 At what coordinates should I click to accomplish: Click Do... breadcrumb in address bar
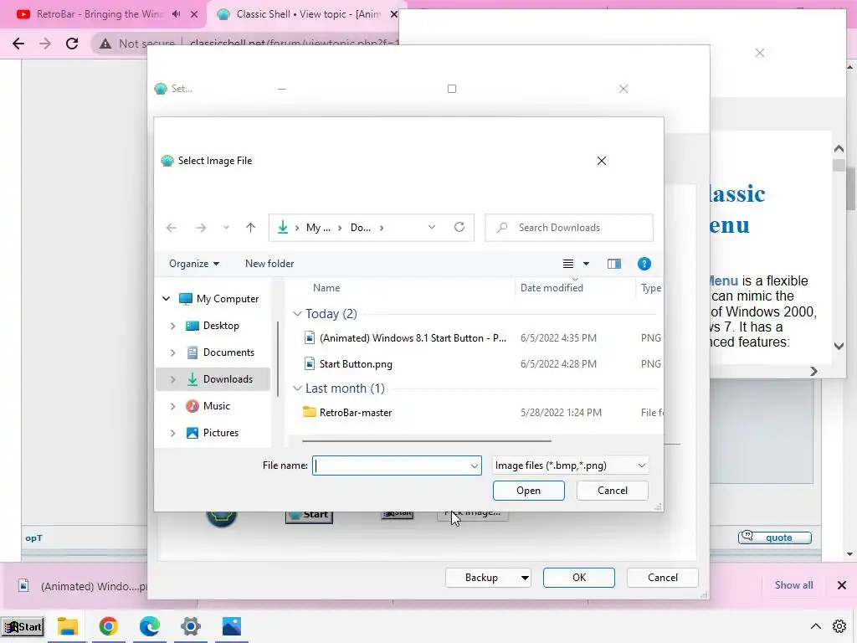[x=360, y=228]
